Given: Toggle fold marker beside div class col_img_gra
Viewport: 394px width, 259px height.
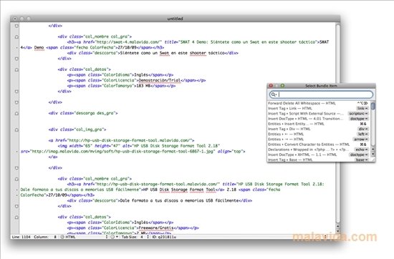Looking at the screenshot, I should (16, 129).
